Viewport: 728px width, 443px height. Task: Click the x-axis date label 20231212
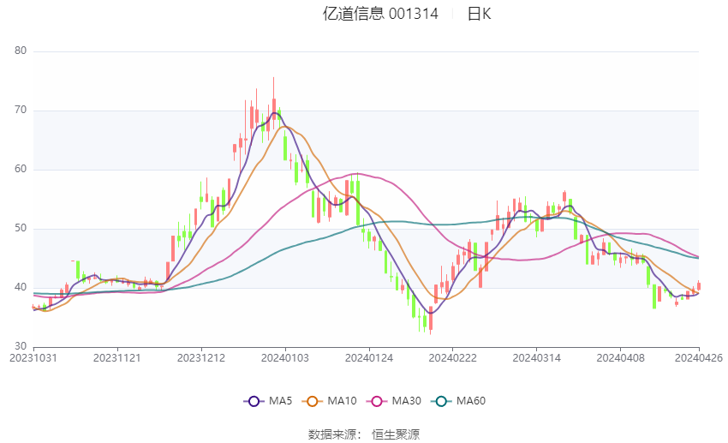click(x=201, y=358)
